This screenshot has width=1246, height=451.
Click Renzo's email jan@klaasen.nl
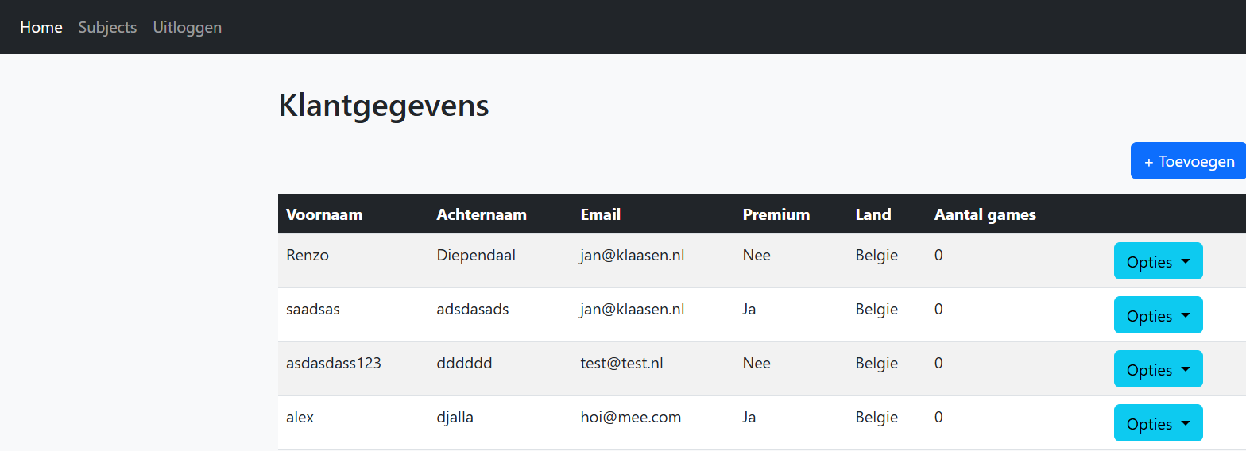tap(633, 256)
